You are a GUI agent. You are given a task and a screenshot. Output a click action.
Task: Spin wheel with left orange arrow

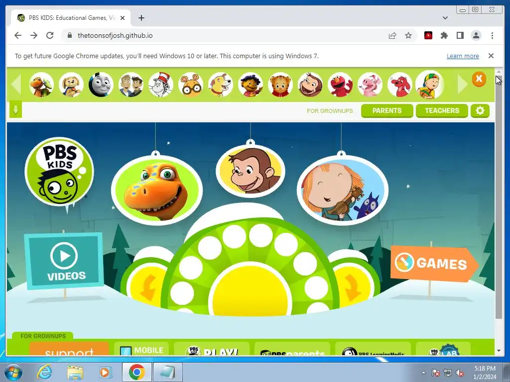148,287
